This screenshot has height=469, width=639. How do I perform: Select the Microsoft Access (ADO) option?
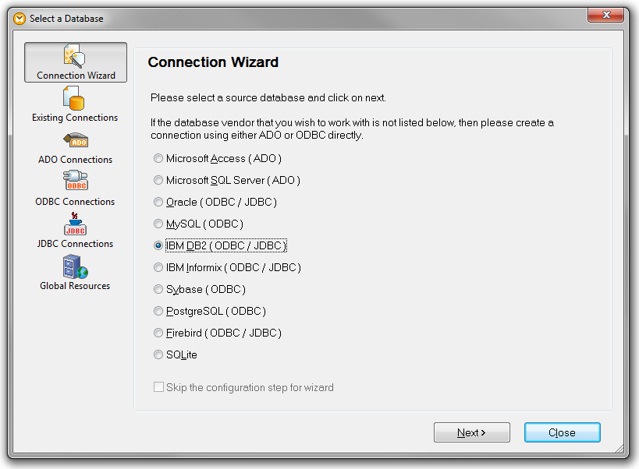tap(158, 158)
